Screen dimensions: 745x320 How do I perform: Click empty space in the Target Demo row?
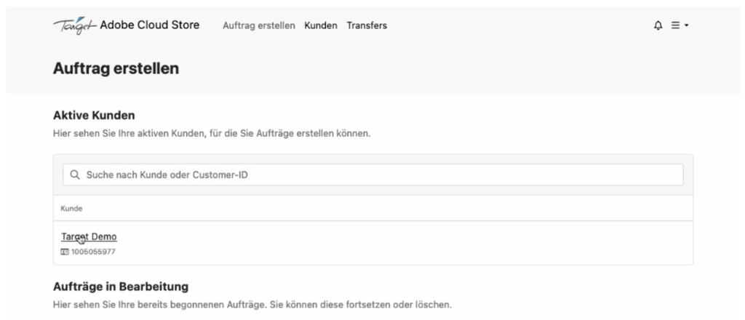437,243
